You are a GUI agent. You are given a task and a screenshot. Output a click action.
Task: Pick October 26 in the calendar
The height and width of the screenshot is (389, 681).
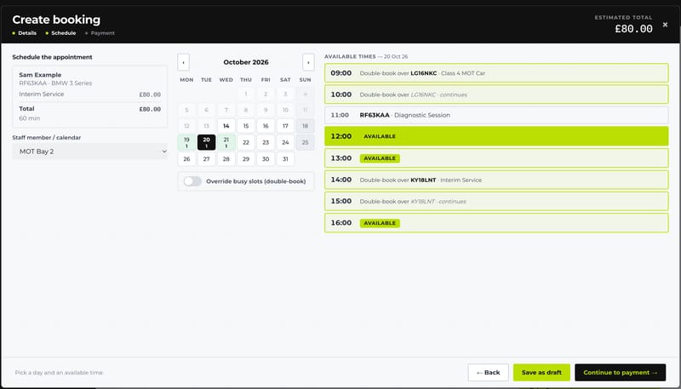[186, 159]
